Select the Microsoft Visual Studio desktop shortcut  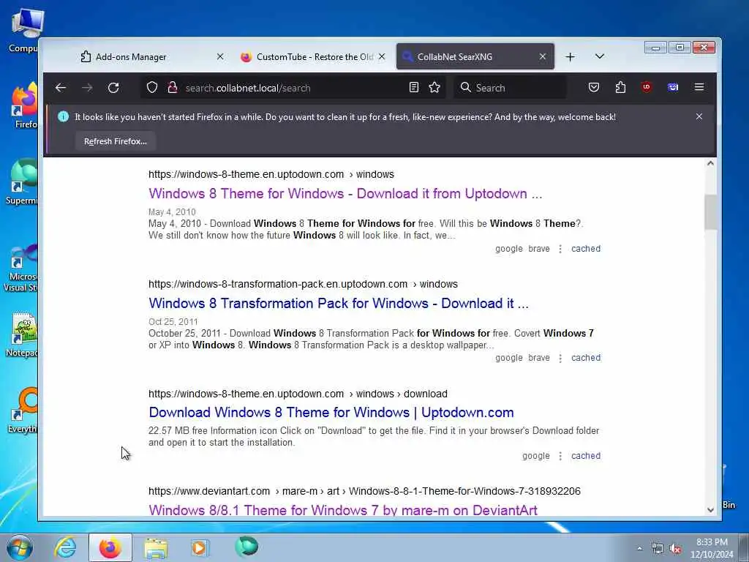pyautogui.click(x=20, y=268)
